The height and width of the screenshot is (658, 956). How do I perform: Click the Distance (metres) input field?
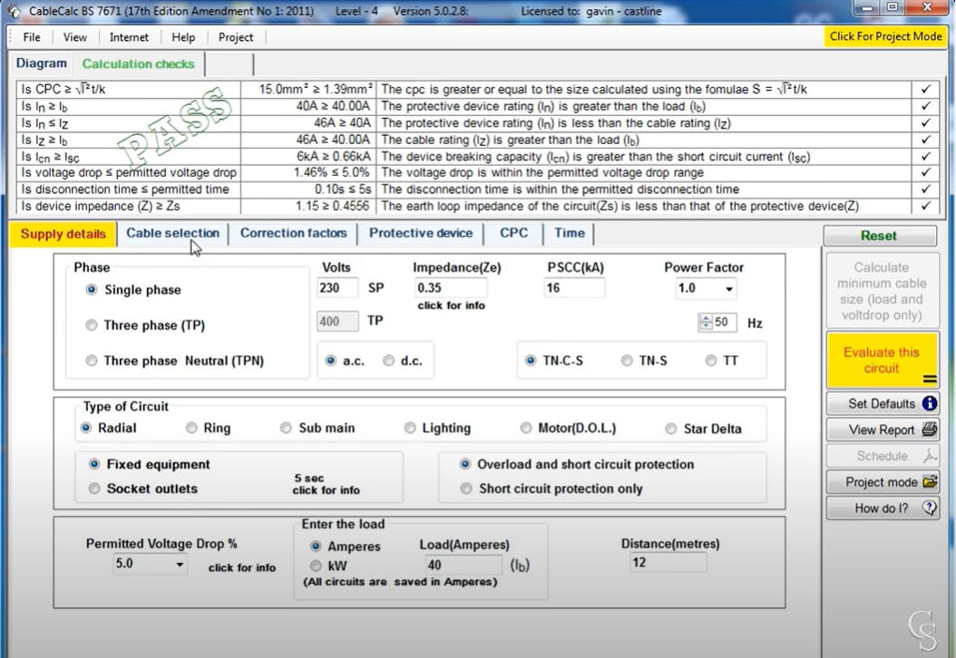click(x=668, y=563)
